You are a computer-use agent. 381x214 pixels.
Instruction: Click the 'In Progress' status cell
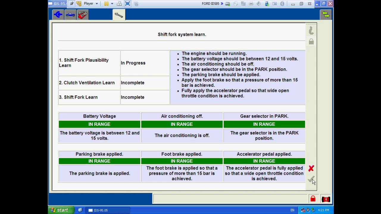point(145,63)
